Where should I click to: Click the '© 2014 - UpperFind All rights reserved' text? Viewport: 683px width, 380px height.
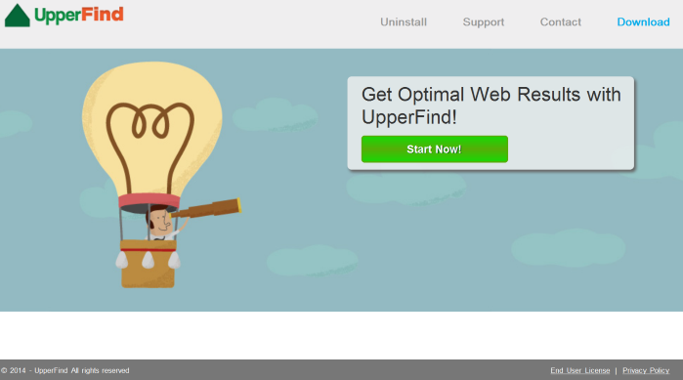pos(64,370)
